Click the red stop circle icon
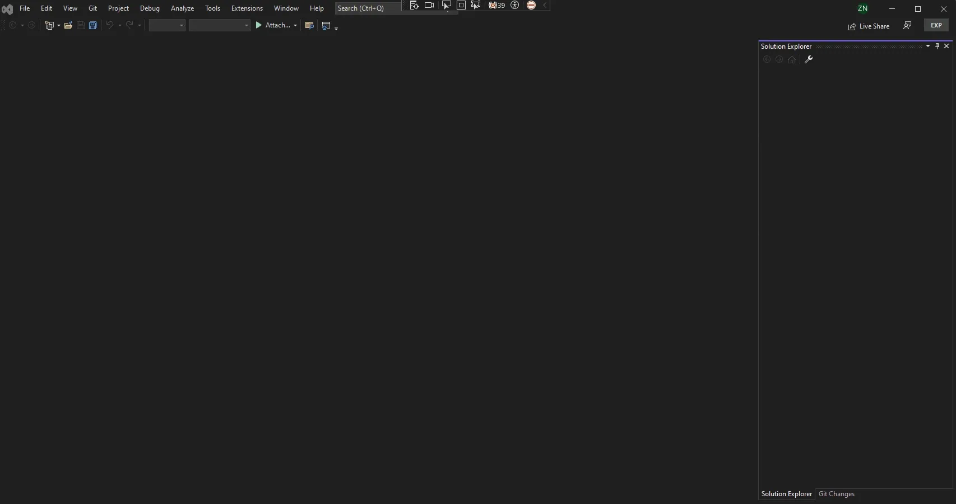Image resolution: width=956 pixels, height=504 pixels. [x=531, y=5]
